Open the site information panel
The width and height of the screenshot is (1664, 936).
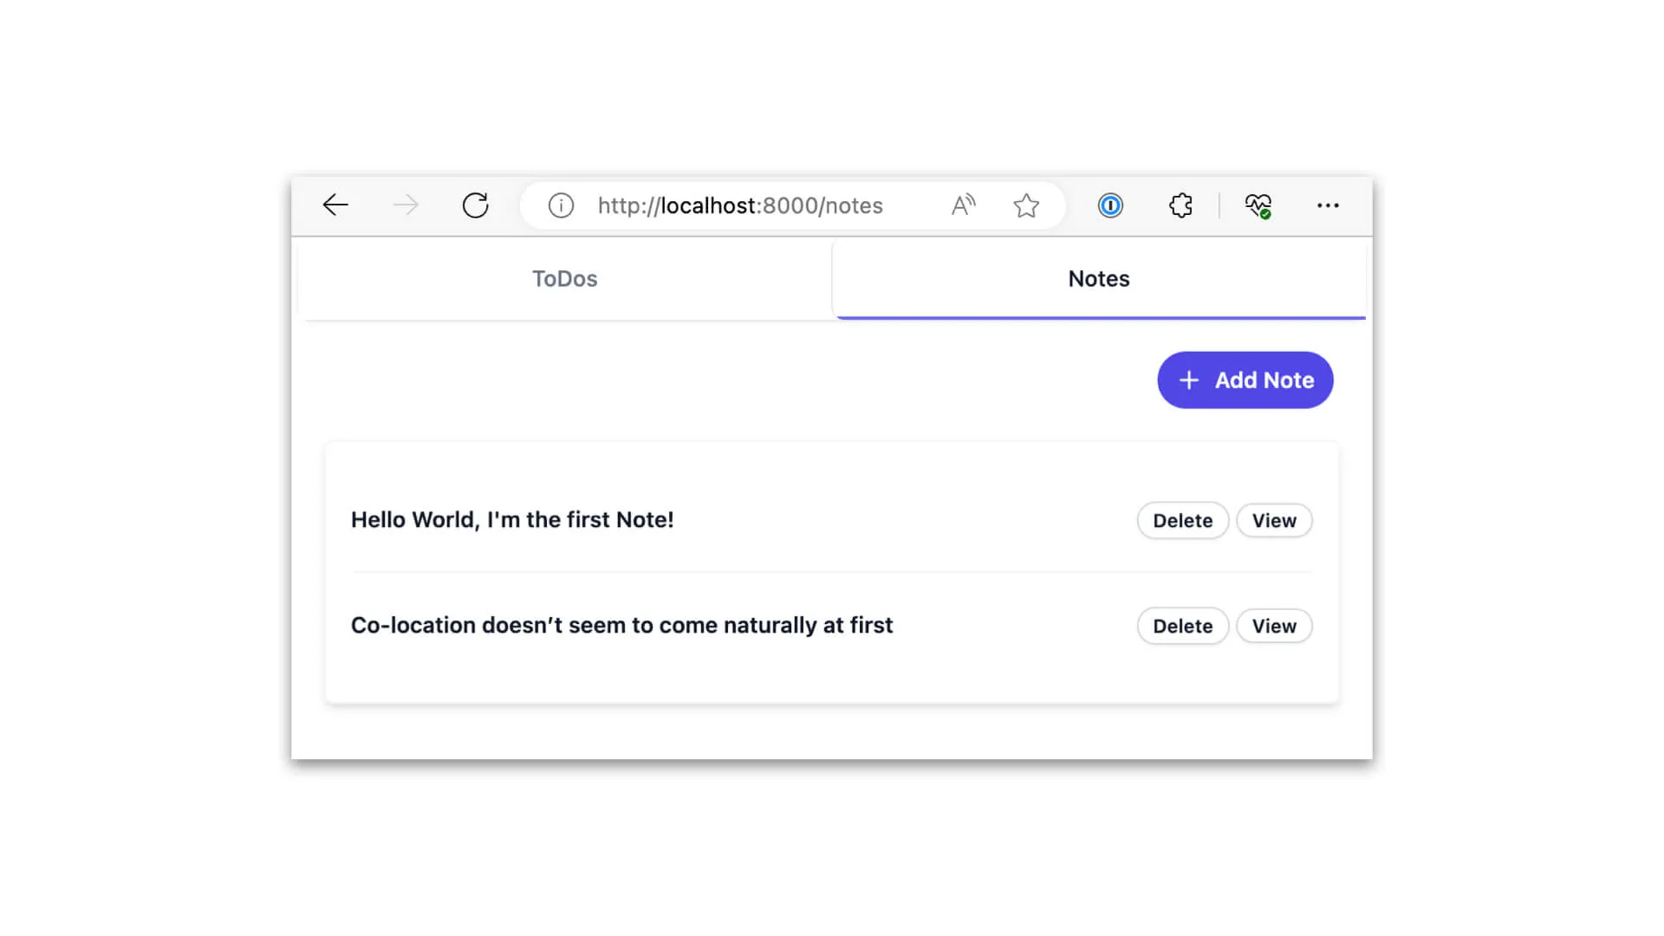560,205
